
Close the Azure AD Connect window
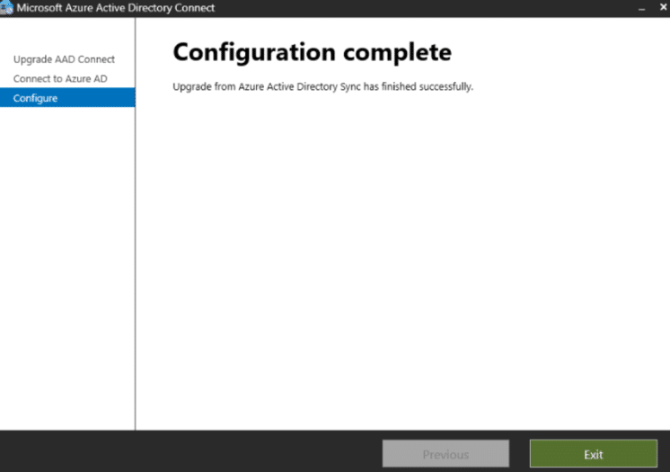coord(663,7)
